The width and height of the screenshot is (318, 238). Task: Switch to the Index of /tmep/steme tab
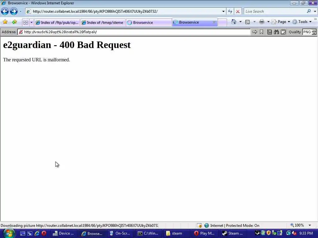tap(103, 22)
